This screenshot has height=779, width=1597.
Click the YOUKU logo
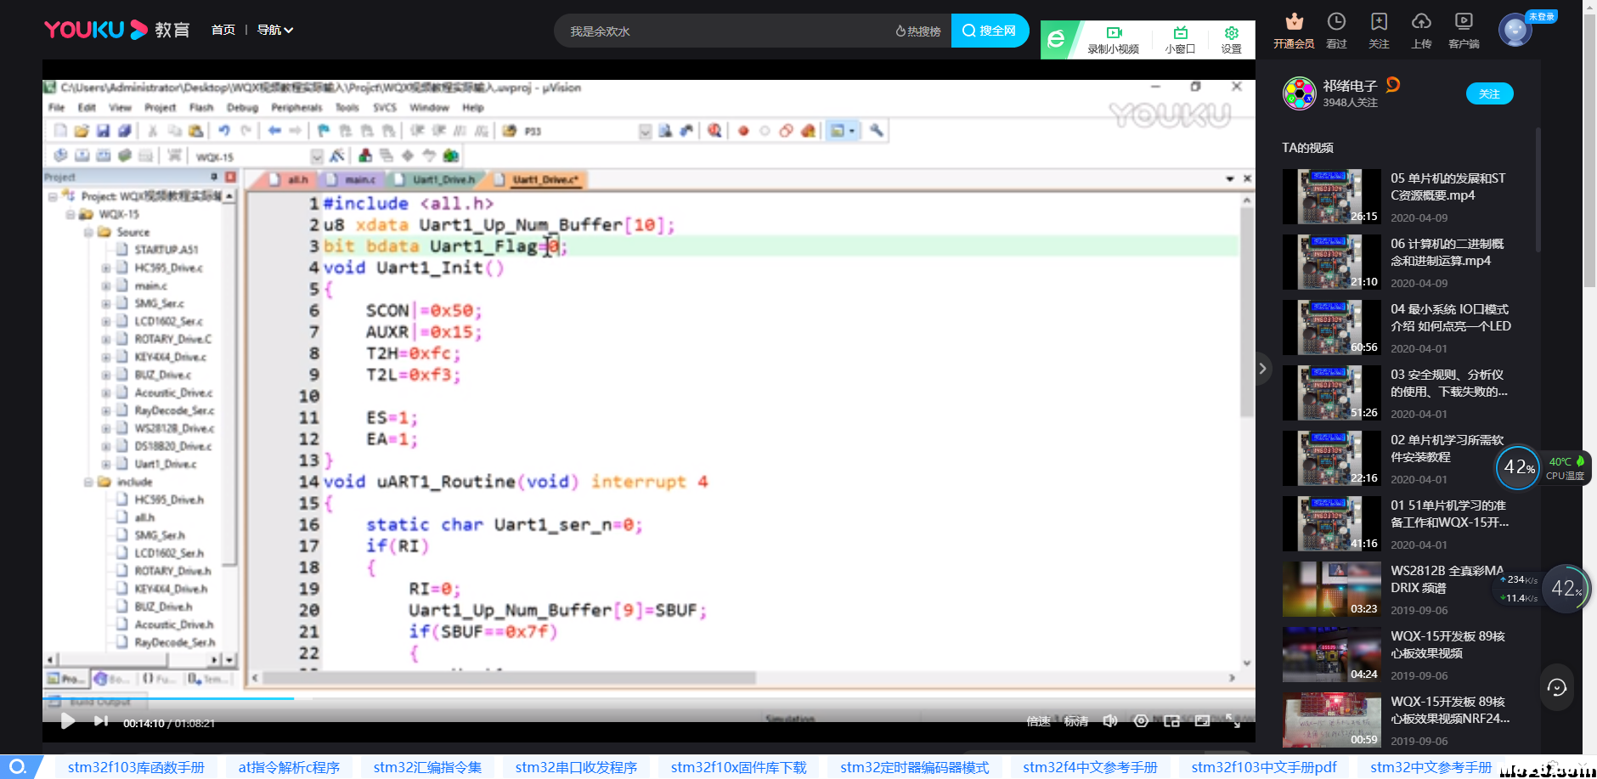[95, 30]
